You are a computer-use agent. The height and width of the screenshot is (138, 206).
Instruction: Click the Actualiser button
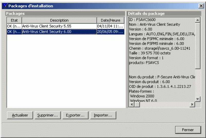[20, 115]
